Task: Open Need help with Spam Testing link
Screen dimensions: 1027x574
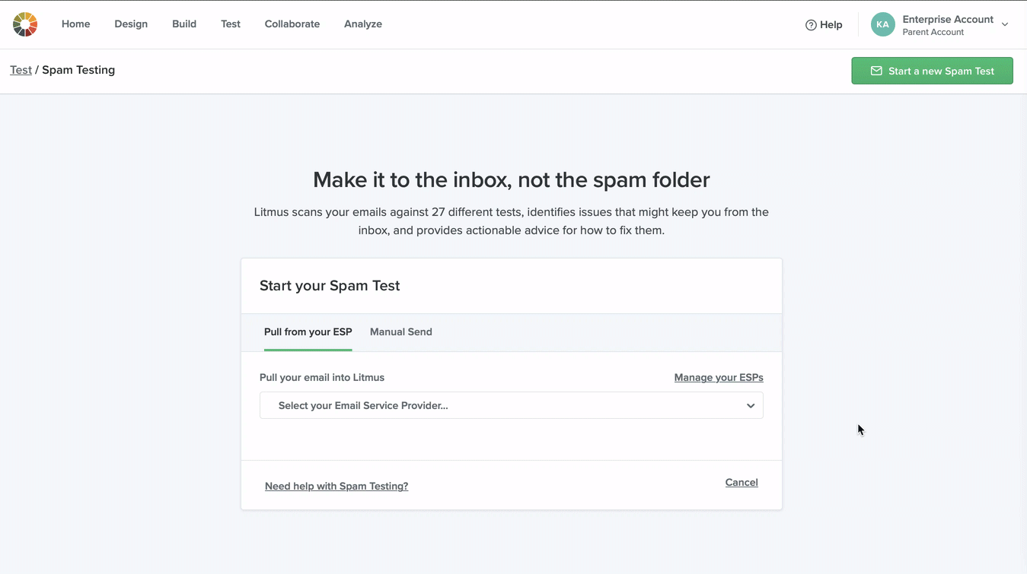Action: pos(336,486)
